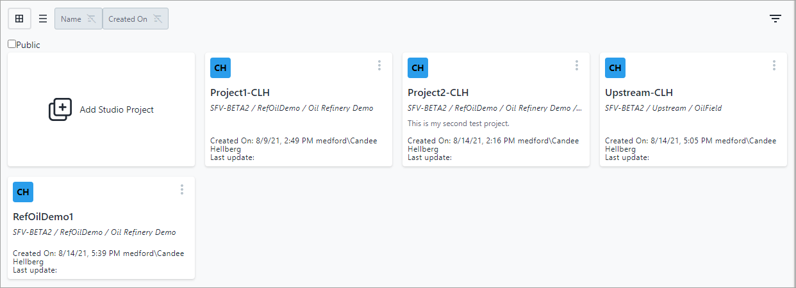Switch to grid view
The height and width of the screenshot is (288, 796).
click(19, 19)
